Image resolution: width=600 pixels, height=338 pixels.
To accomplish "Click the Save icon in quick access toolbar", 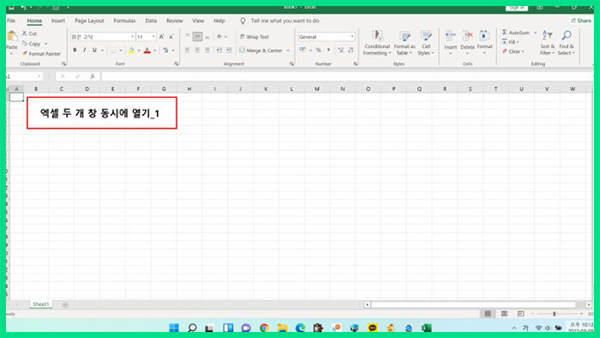I will 11,7.
